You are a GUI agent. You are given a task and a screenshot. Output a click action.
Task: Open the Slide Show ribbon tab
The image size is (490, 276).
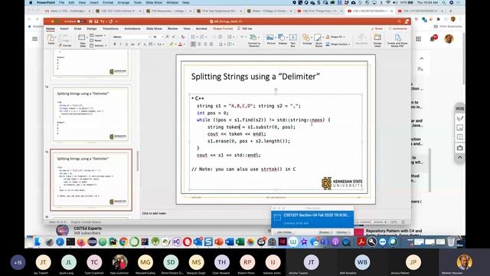(154, 28)
